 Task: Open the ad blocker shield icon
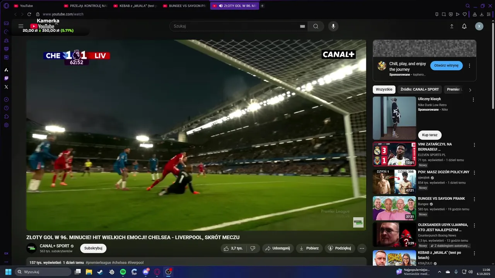tap(451, 14)
